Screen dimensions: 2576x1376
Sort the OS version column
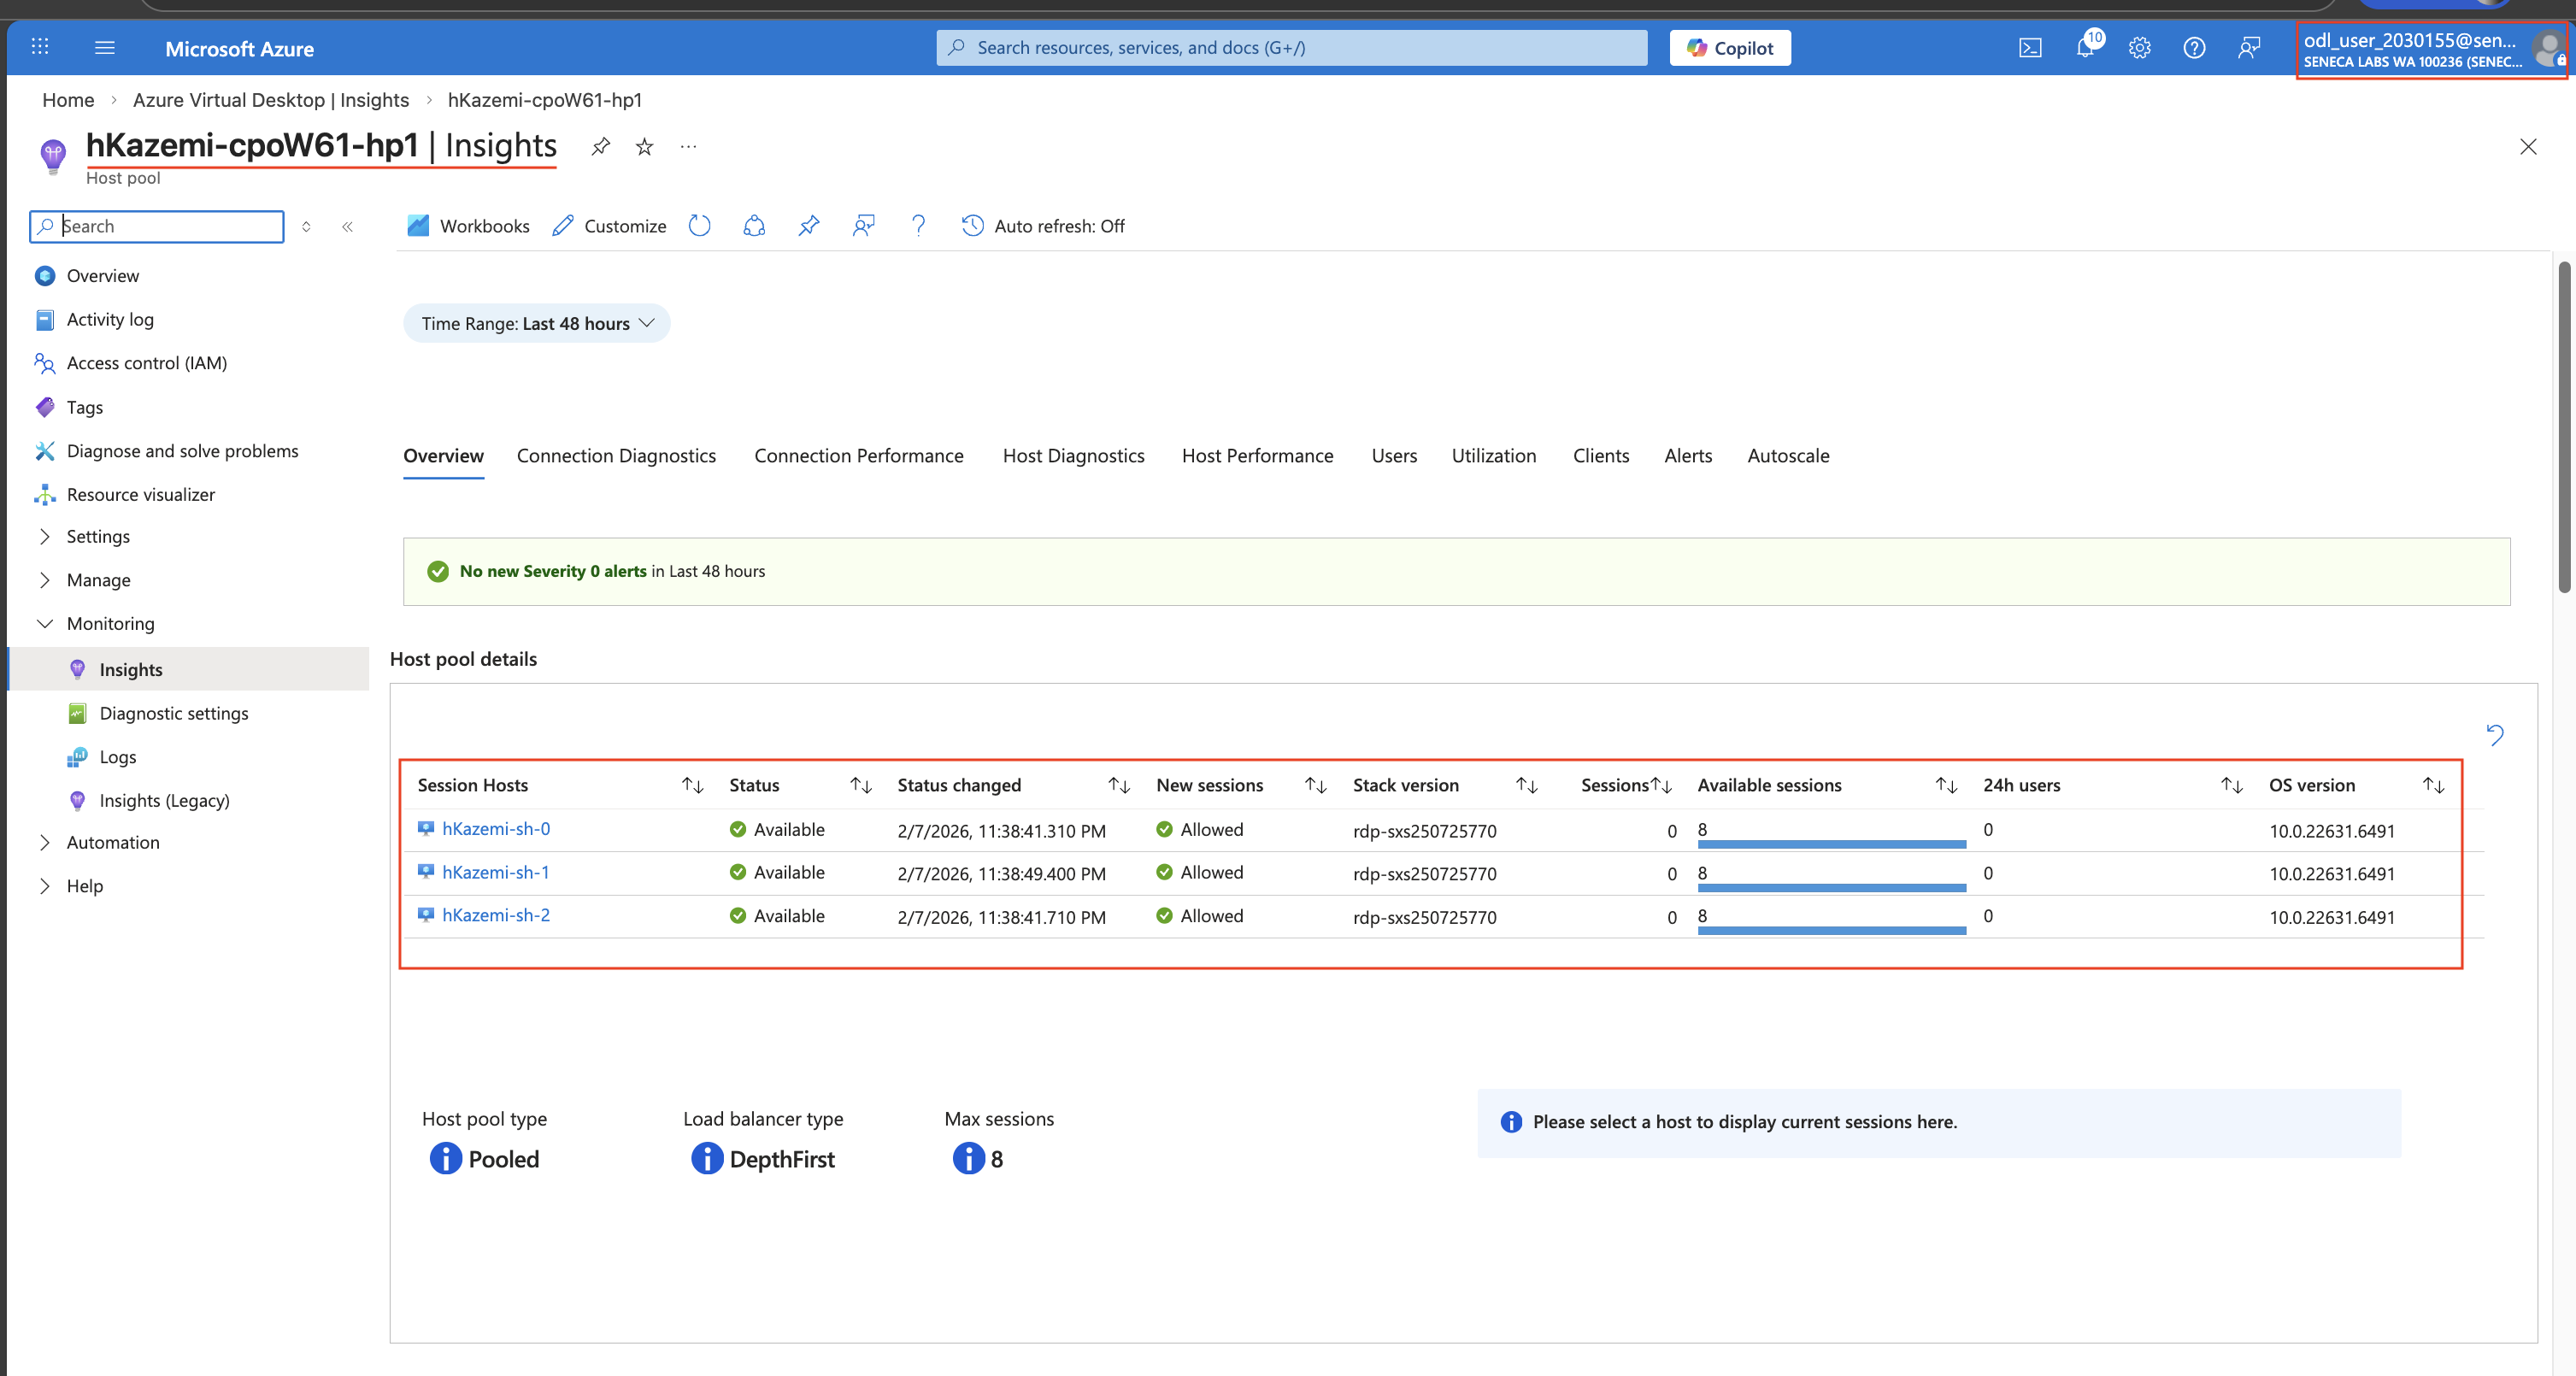click(x=2433, y=785)
